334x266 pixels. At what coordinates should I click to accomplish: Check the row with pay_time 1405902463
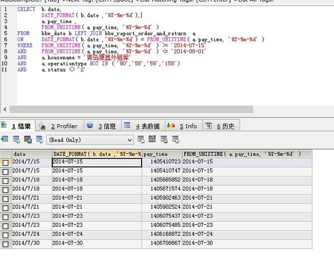5,199
